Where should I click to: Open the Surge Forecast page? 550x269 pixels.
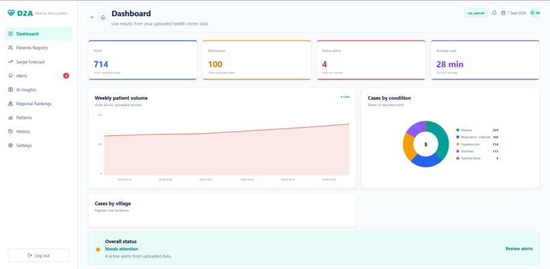click(39, 62)
